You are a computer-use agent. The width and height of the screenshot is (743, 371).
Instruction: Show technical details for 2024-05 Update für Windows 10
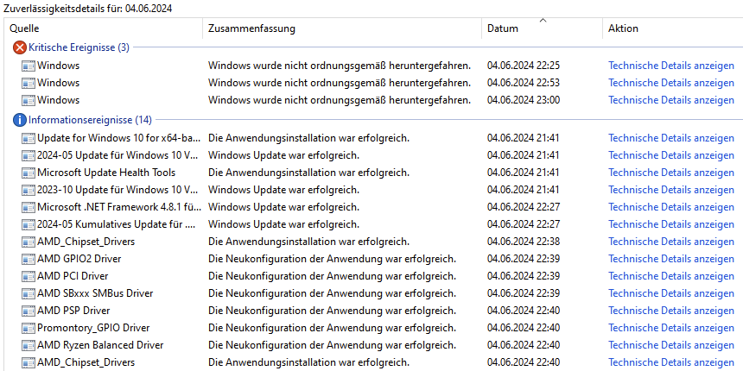[671, 155]
